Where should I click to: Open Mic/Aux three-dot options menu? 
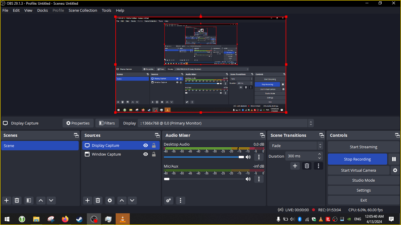(x=259, y=179)
